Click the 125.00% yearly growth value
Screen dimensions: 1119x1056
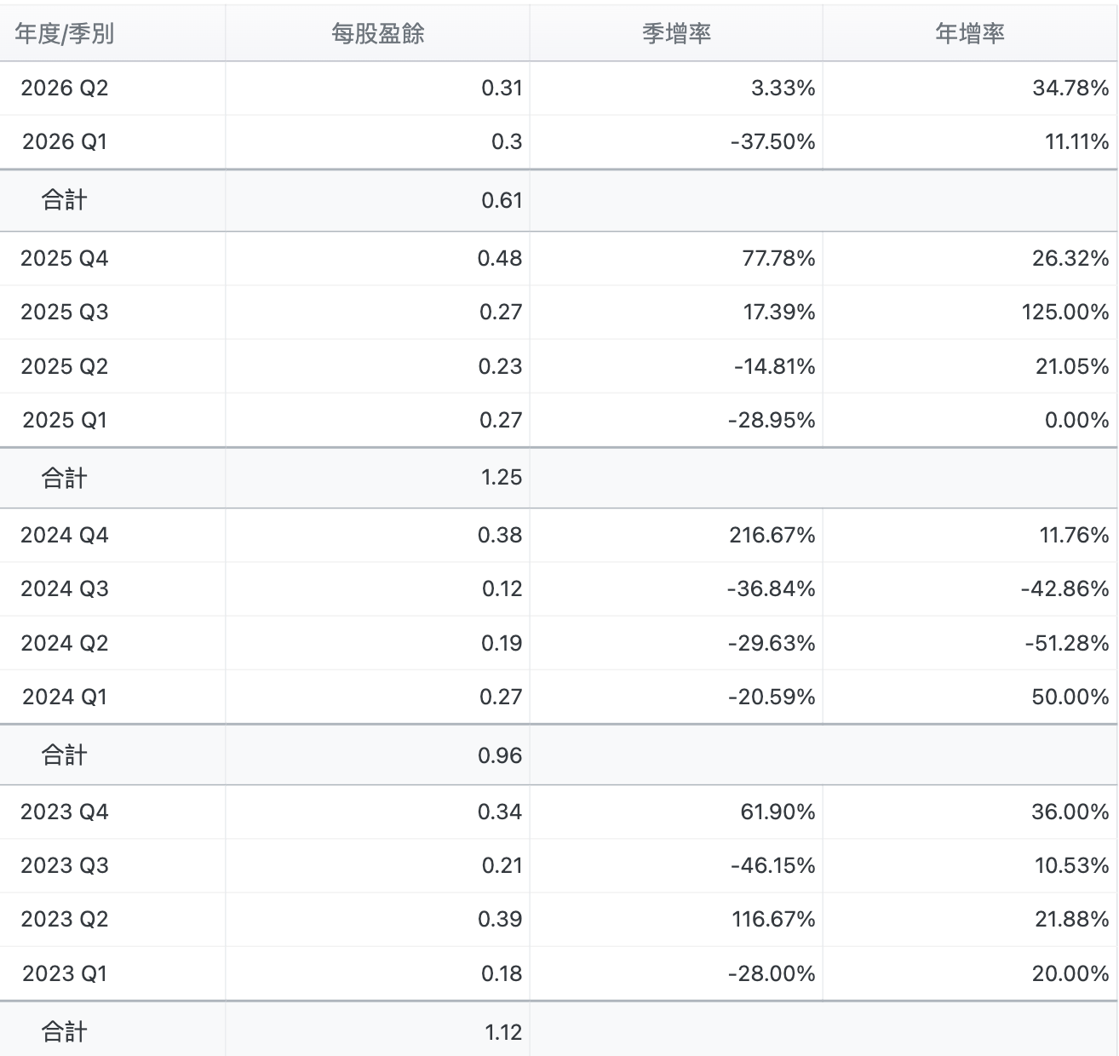1065,312
